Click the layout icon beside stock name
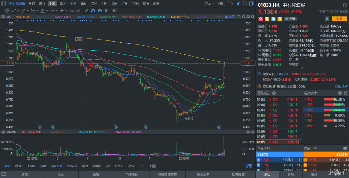The height and width of the screenshot is (178, 349). pos(345,5)
